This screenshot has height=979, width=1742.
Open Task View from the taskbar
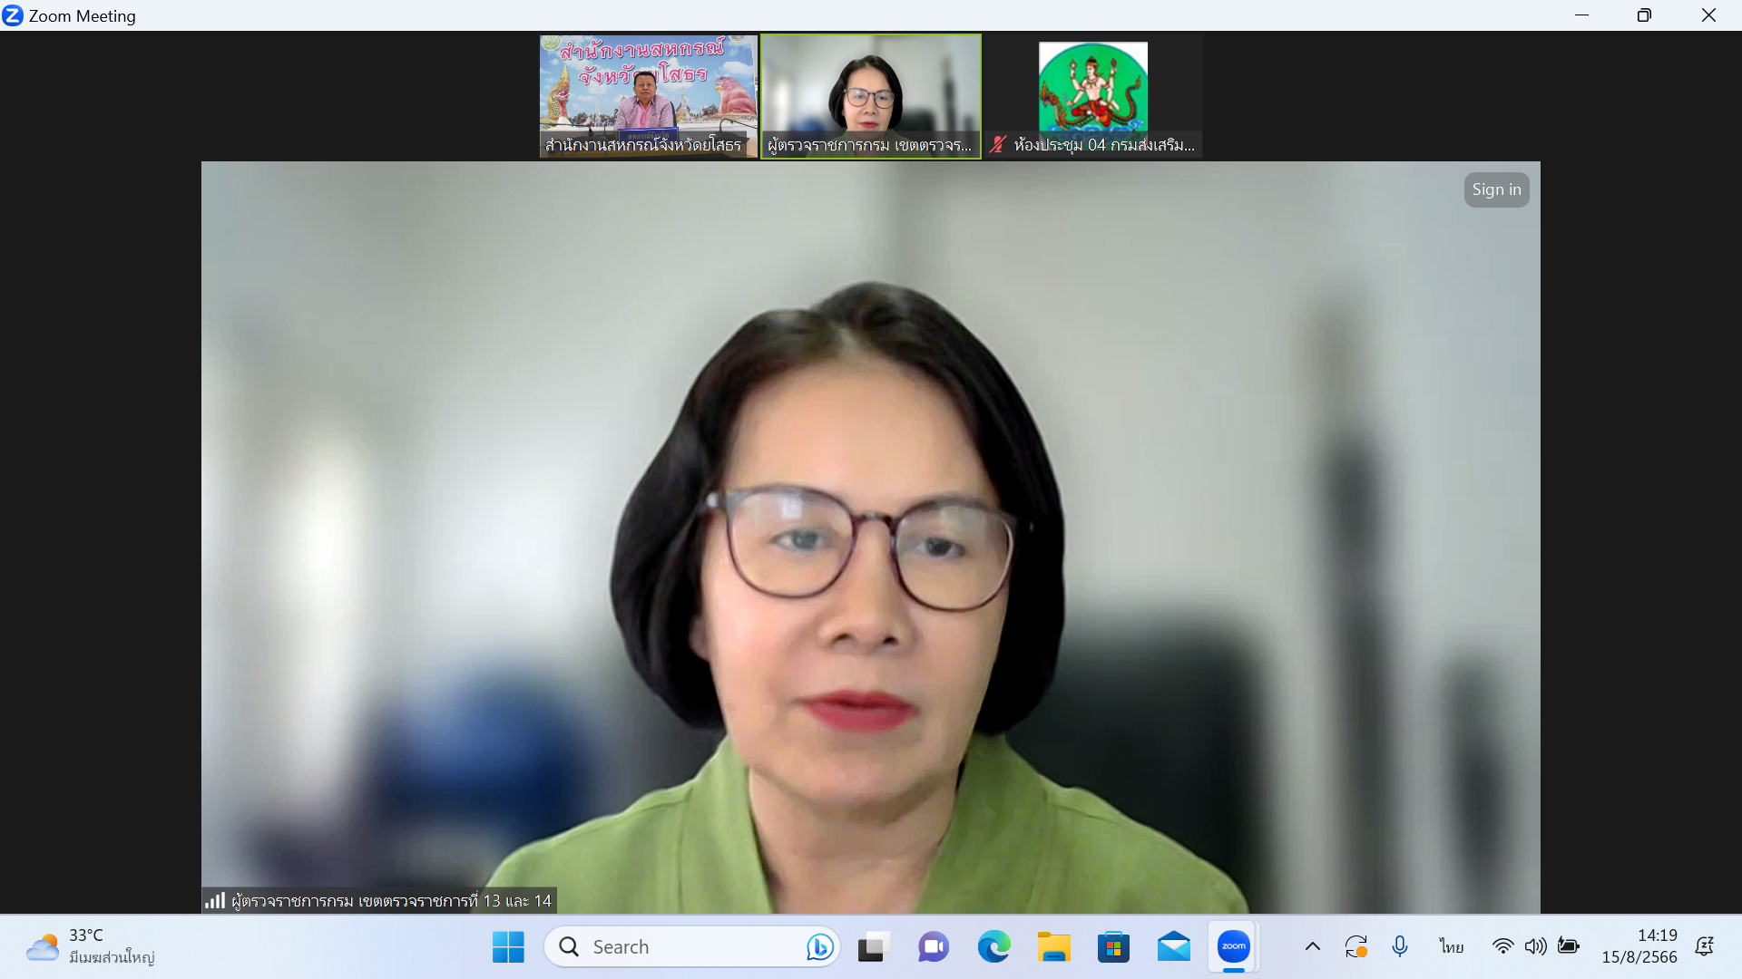[872, 946]
